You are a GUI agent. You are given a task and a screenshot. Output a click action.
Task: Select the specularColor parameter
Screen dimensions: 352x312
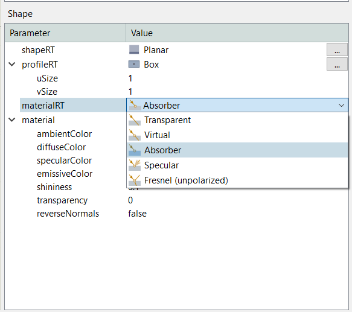pyautogui.click(x=65, y=161)
